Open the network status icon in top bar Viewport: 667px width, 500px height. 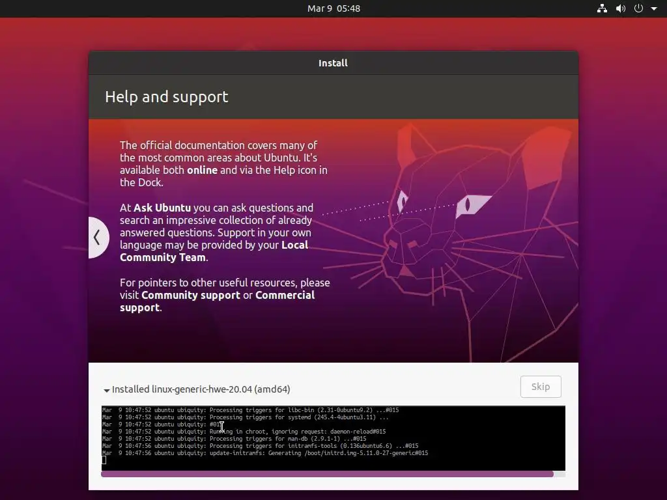(602, 8)
